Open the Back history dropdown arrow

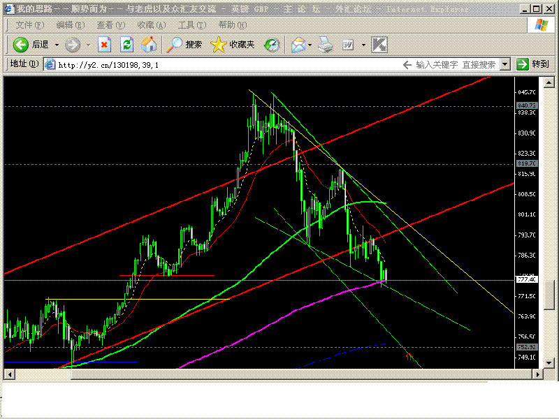pyautogui.click(x=57, y=45)
